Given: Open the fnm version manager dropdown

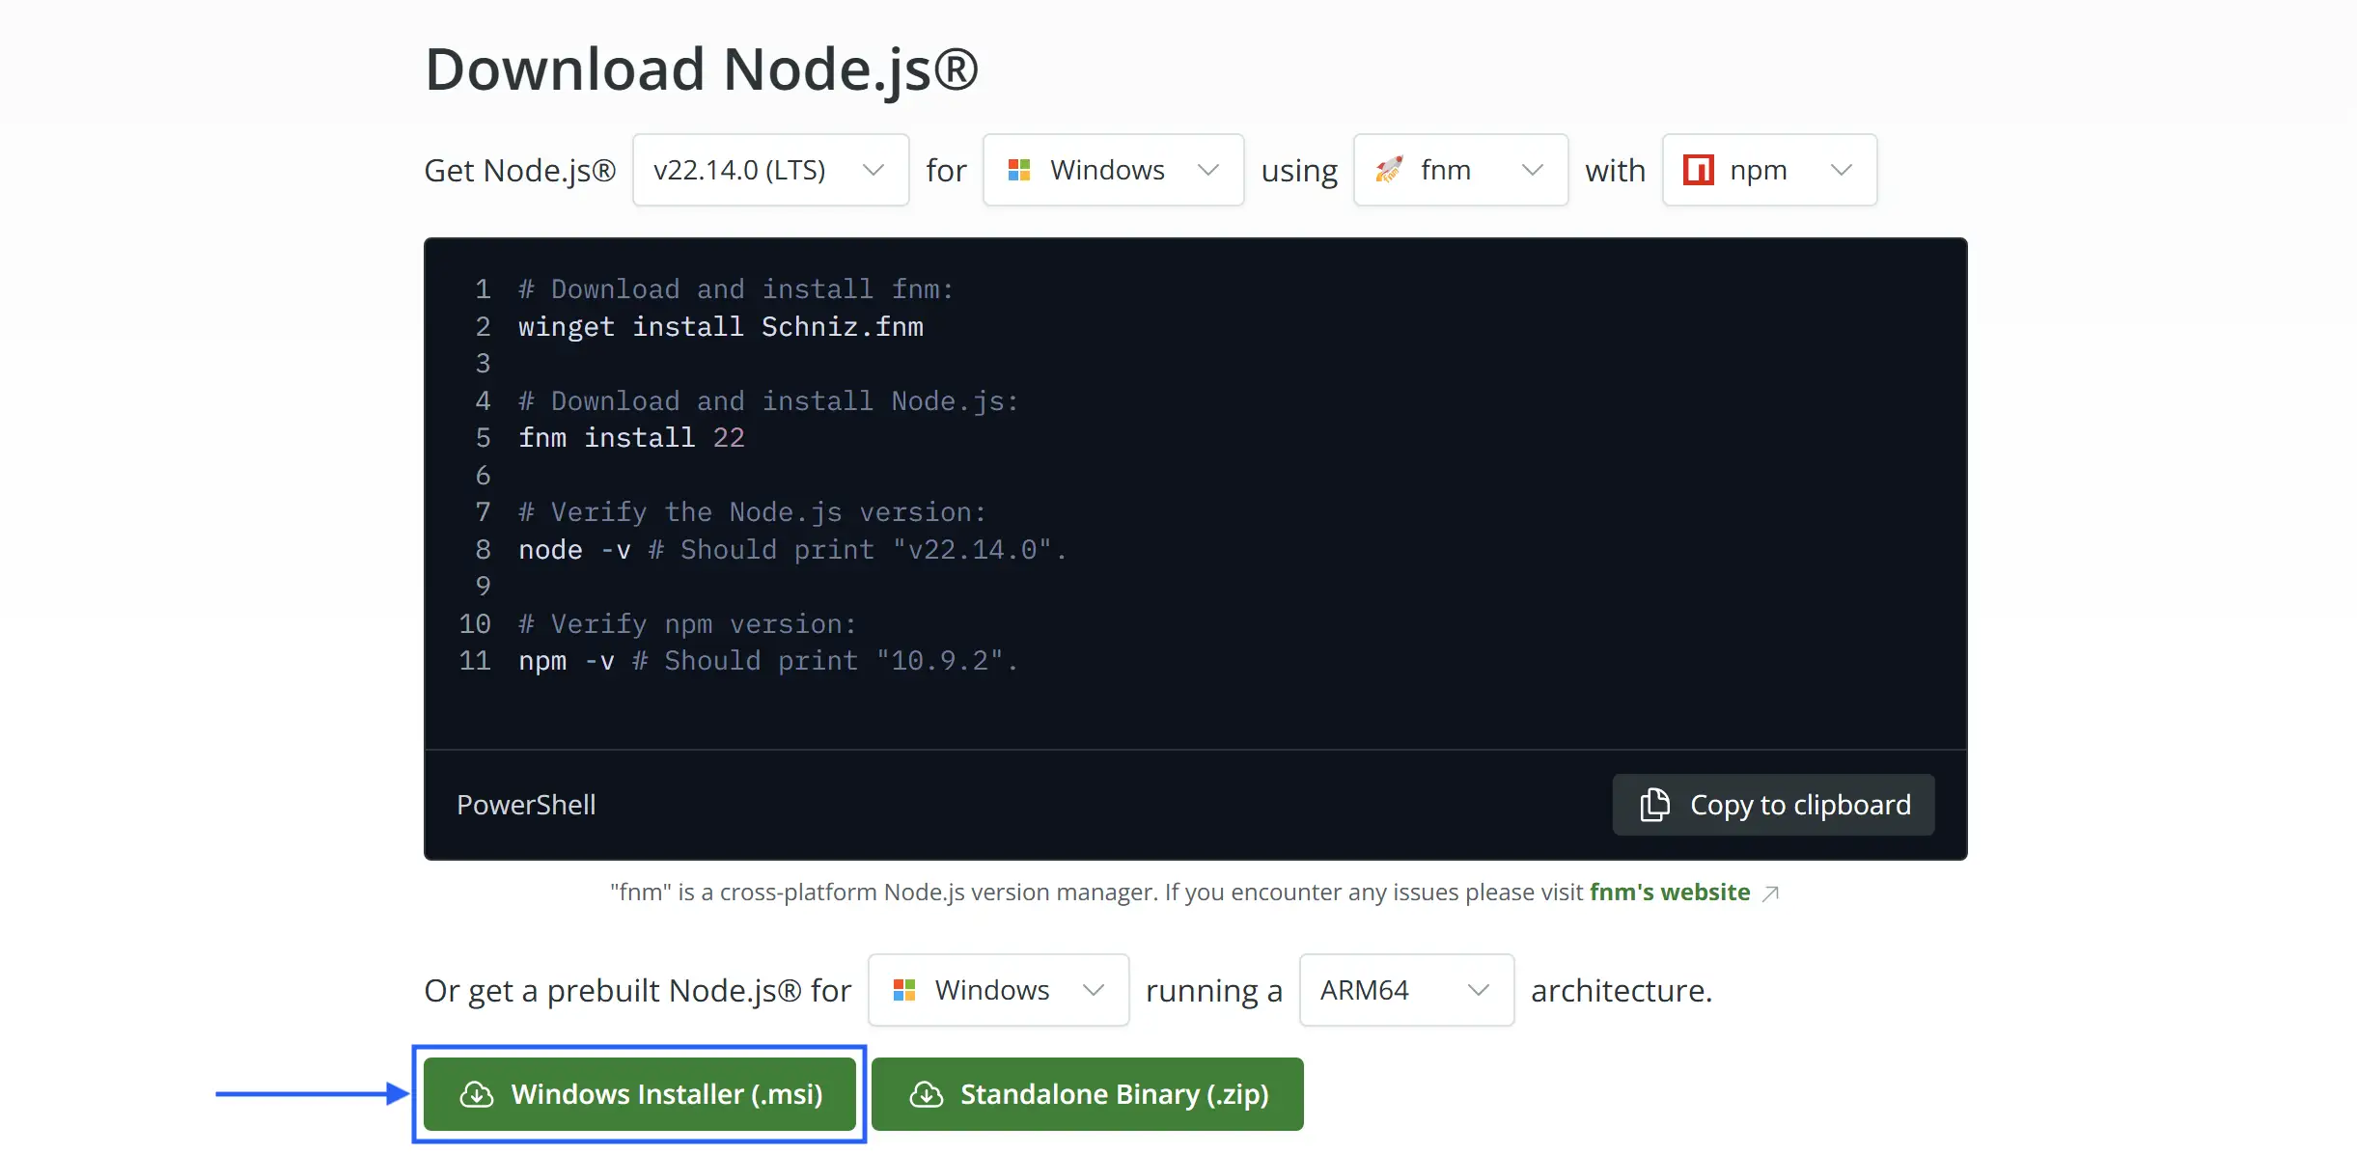Looking at the screenshot, I should point(1460,170).
